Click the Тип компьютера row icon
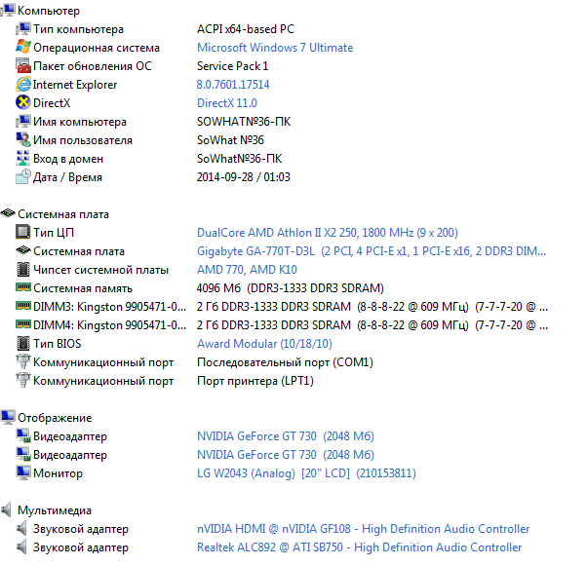587x565 pixels. 22,29
